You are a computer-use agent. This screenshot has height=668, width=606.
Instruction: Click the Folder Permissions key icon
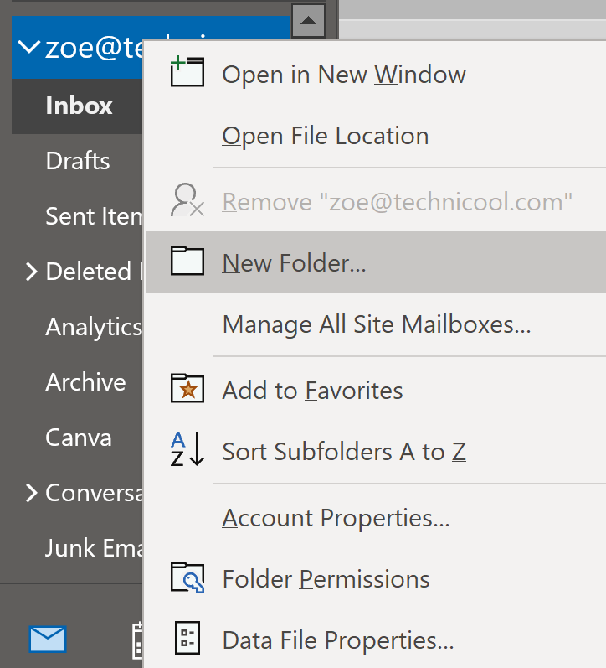(187, 578)
